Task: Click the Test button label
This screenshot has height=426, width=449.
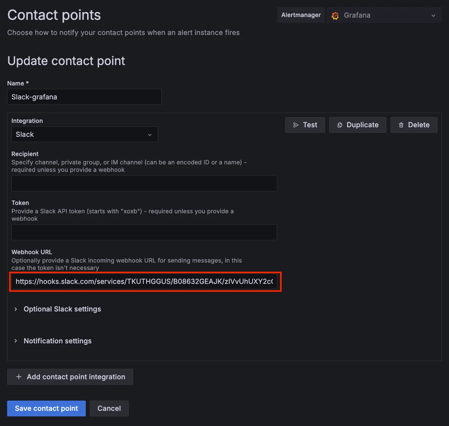Action: tap(310, 125)
